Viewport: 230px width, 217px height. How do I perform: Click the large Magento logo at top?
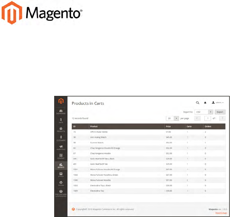coord(42,13)
